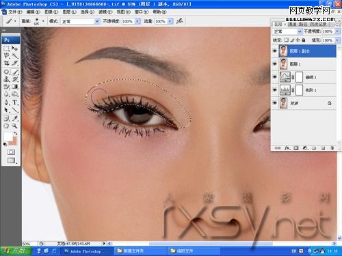Open the 图像 menu
The width and height of the screenshot is (342, 256).
[51, 12]
